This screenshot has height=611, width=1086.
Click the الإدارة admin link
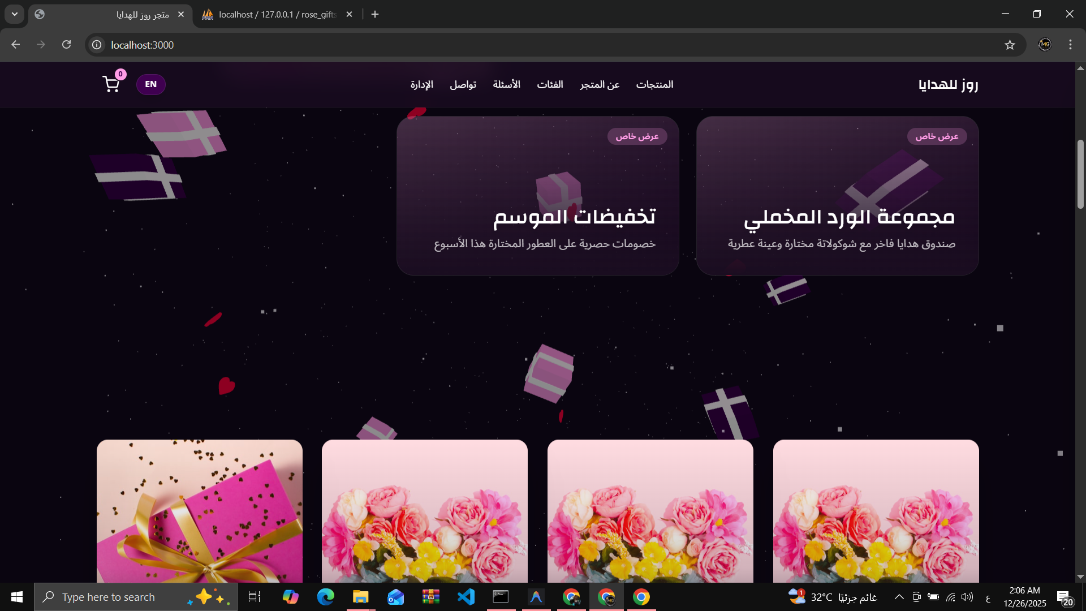pyautogui.click(x=421, y=84)
